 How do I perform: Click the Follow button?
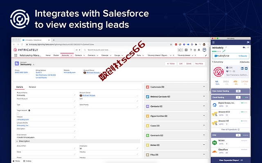(x=171, y=64)
